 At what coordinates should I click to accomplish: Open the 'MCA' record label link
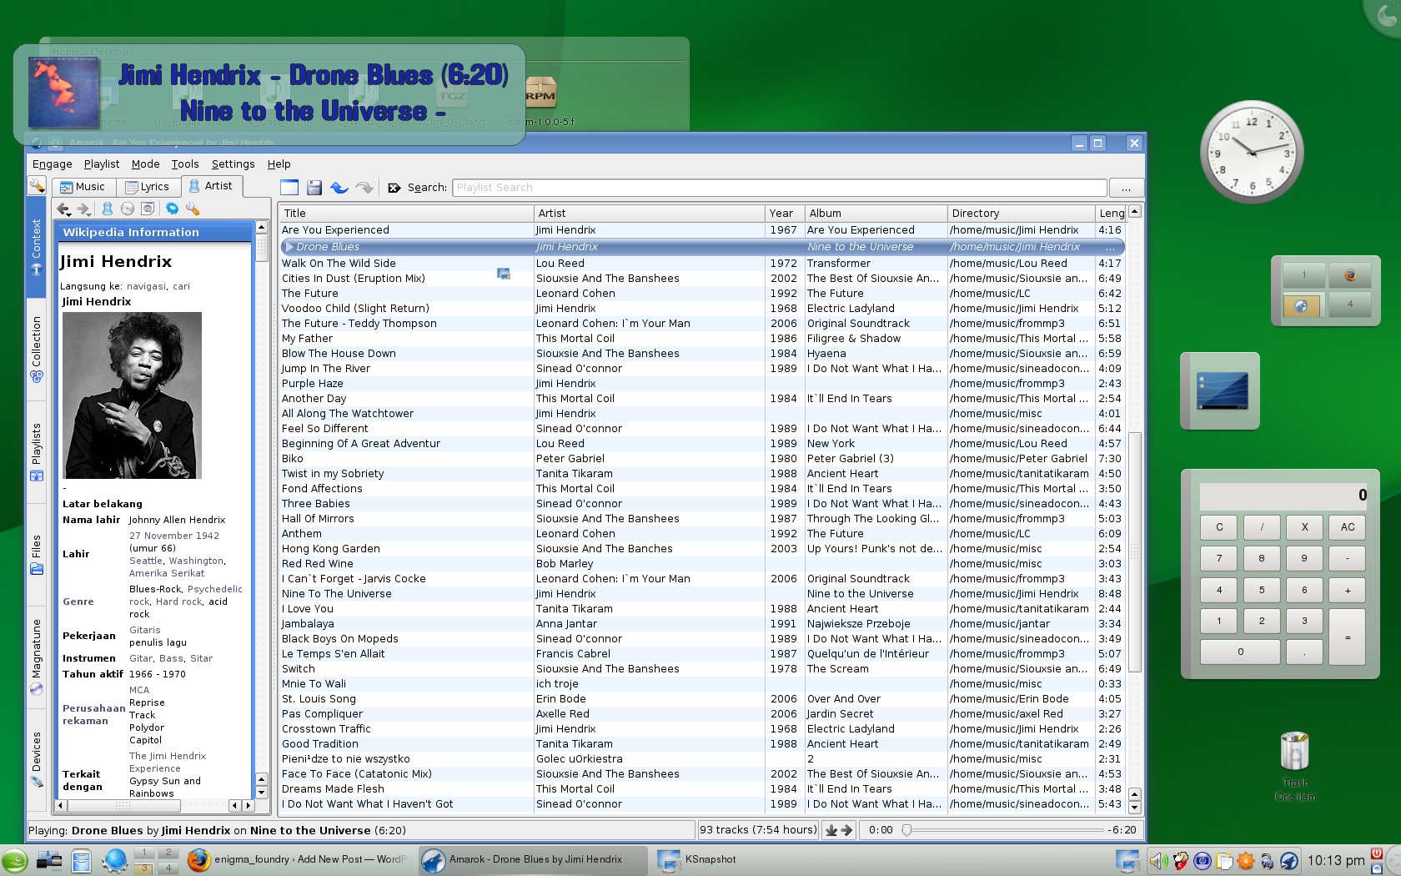tap(139, 691)
